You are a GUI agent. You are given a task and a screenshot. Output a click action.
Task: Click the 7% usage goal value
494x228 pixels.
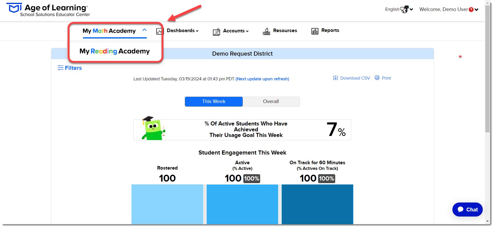click(x=336, y=129)
